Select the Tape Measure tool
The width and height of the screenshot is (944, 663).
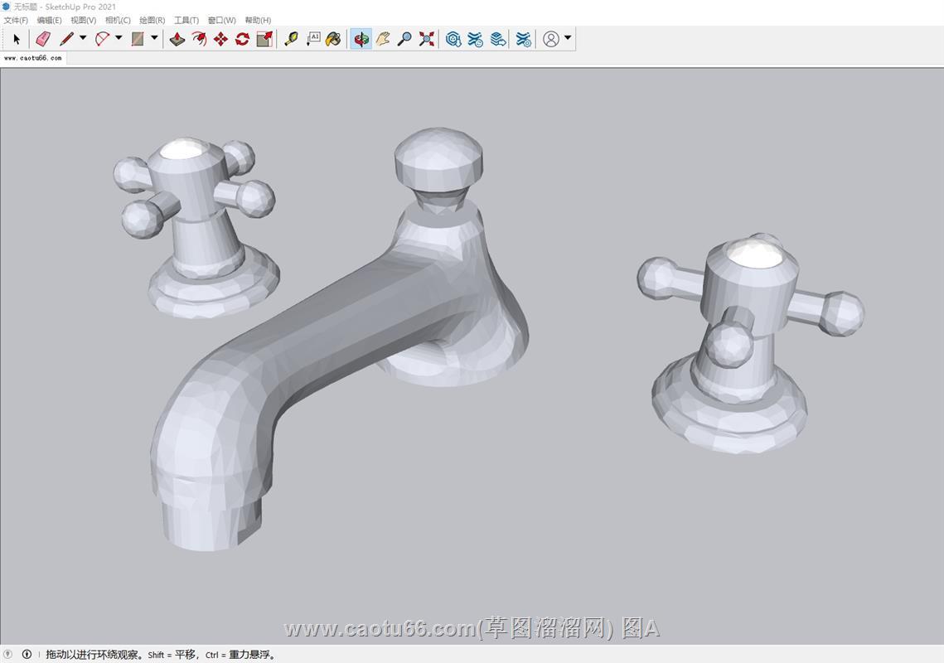(292, 39)
